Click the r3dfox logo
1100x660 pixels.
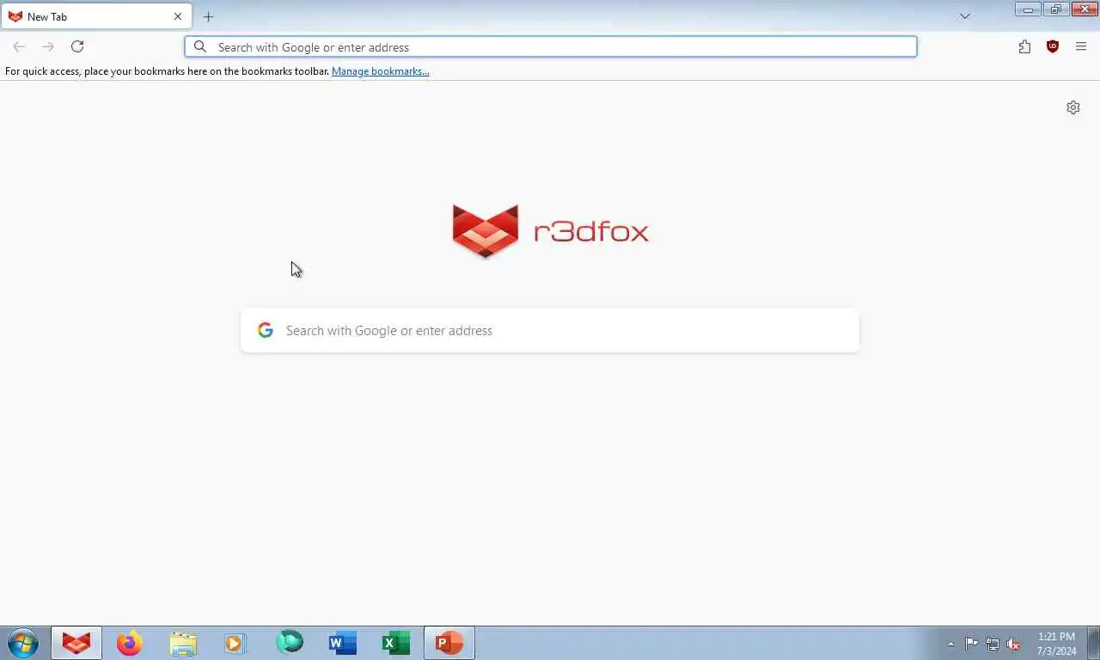[x=550, y=231]
